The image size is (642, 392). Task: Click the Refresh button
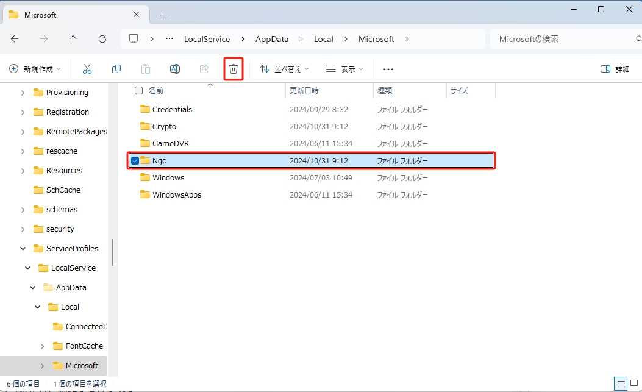[x=102, y=39]
